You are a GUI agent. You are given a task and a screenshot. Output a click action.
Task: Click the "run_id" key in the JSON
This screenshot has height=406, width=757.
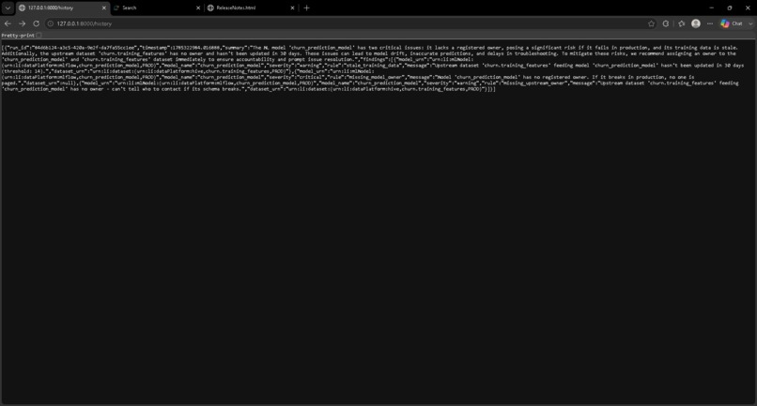pos(18,48)
